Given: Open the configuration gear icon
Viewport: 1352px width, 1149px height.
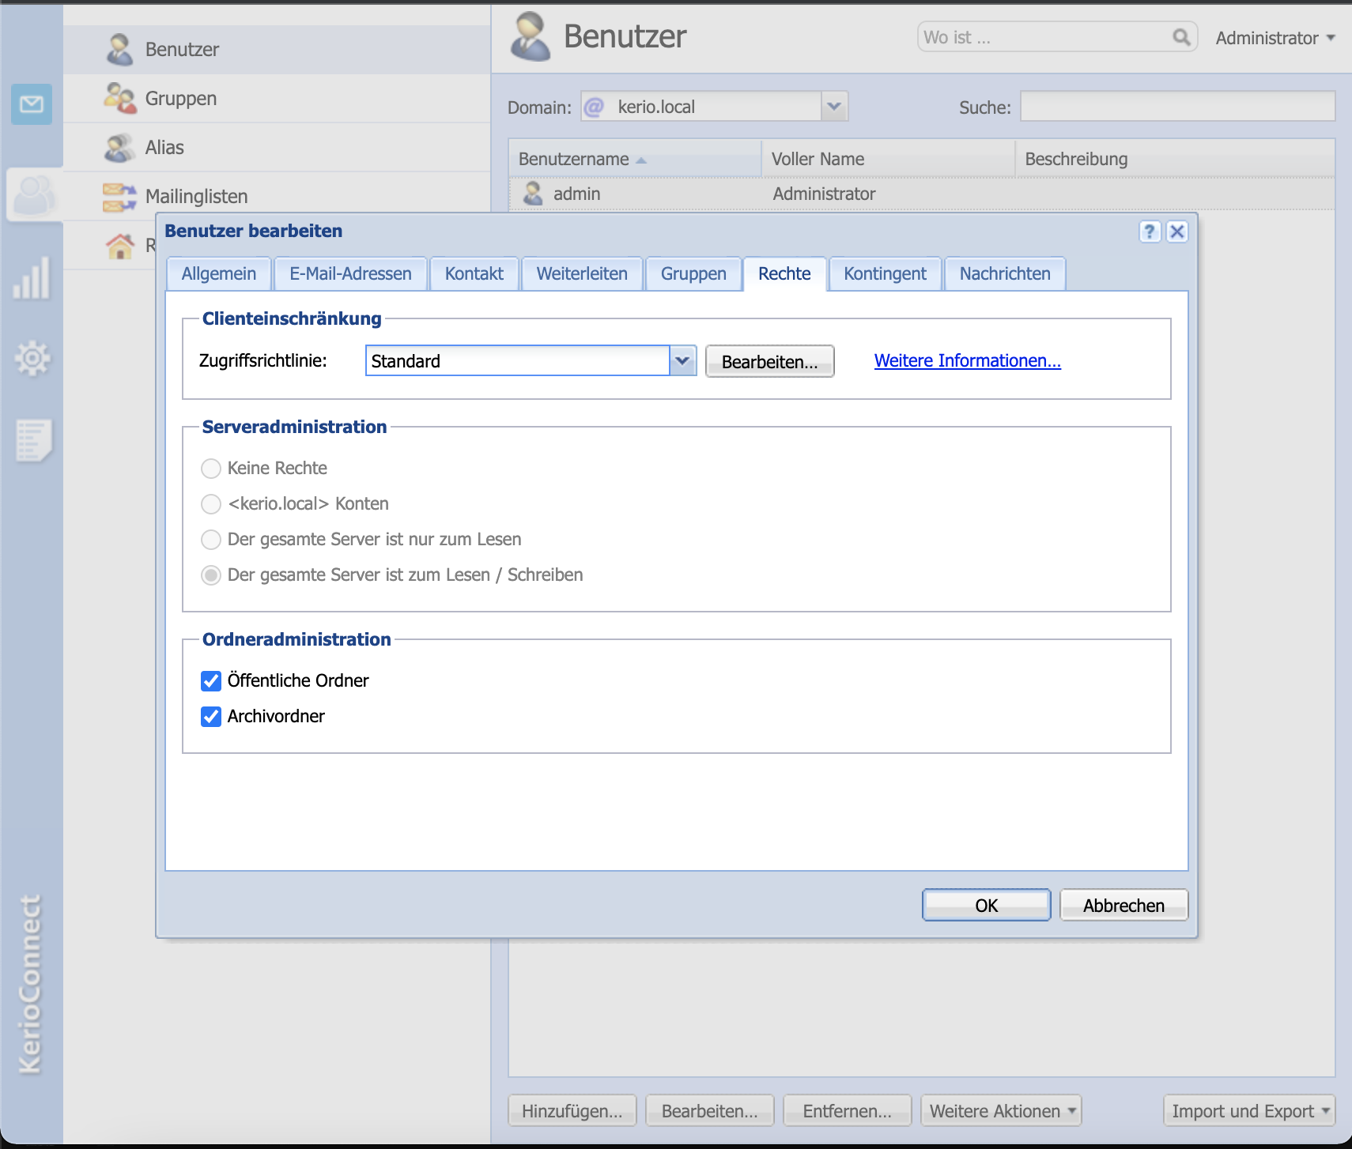Looking at the screenshot, I should click(32, 359).
